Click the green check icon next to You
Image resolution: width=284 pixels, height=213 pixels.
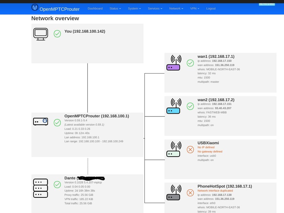(57, 34)
